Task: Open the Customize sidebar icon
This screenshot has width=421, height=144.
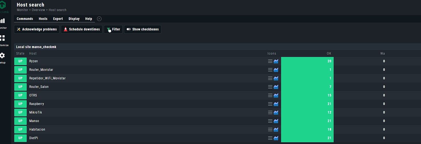Action: click(3, 38)
